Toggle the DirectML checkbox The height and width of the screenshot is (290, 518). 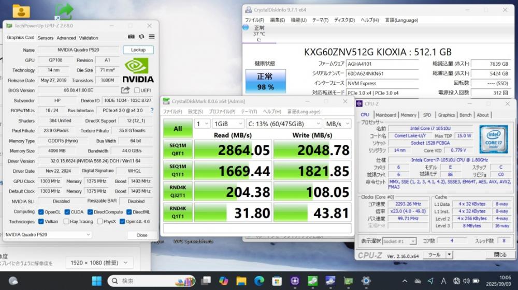pos(129,212)
